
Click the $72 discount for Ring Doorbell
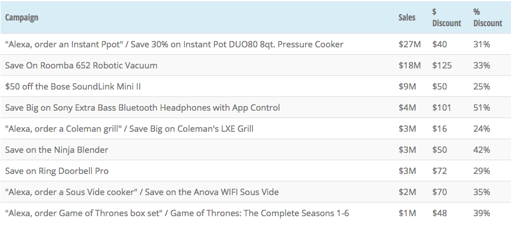(x=440, y=171)
